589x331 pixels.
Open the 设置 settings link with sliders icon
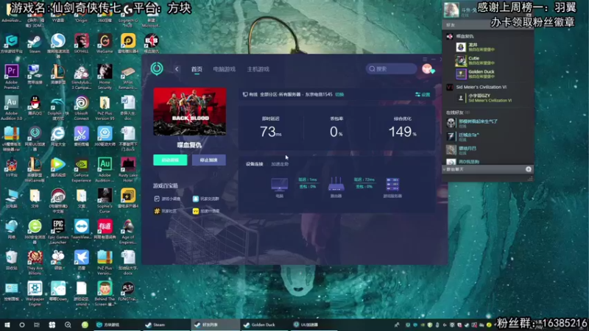423,95
